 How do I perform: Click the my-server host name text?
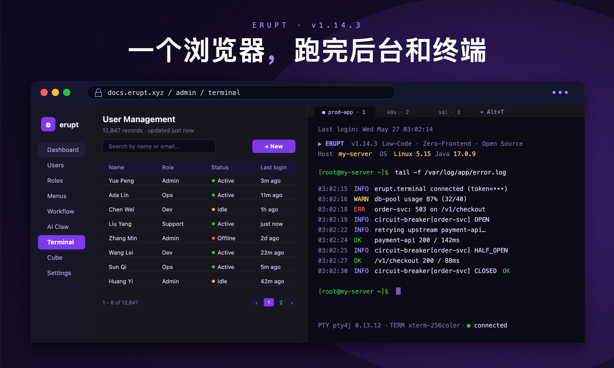355,154
